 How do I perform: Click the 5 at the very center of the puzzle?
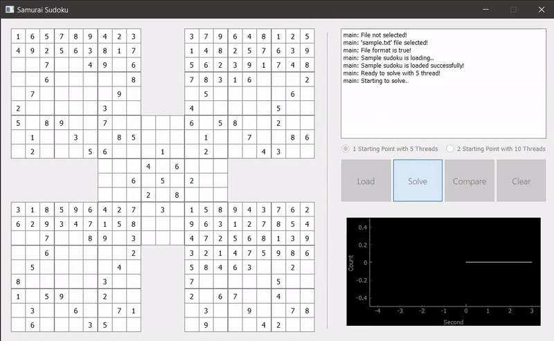(x=163, y=181)
